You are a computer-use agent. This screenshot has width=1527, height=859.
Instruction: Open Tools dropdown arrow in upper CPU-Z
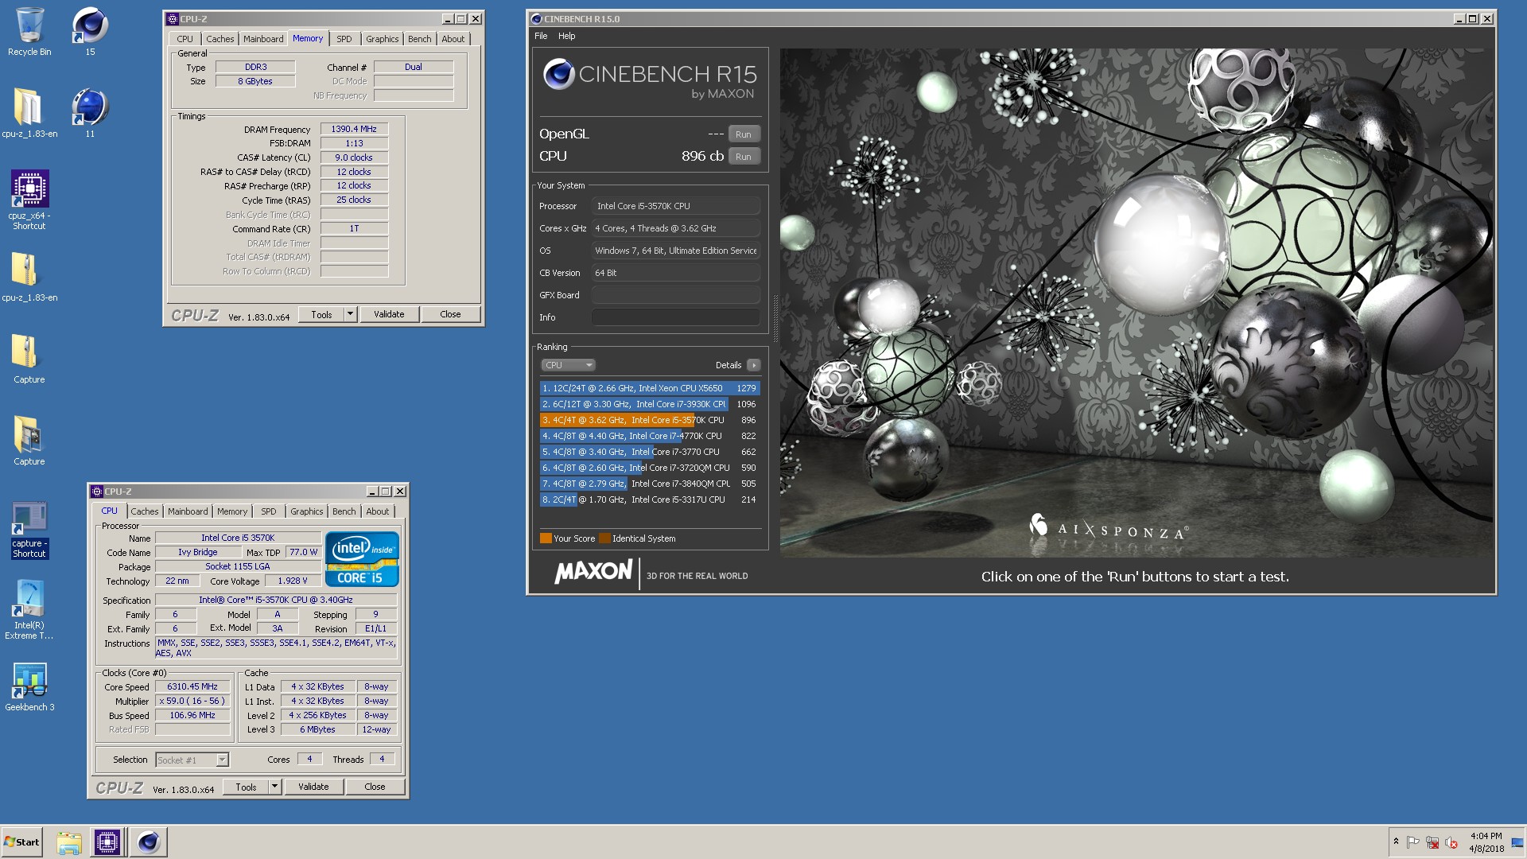350,314
